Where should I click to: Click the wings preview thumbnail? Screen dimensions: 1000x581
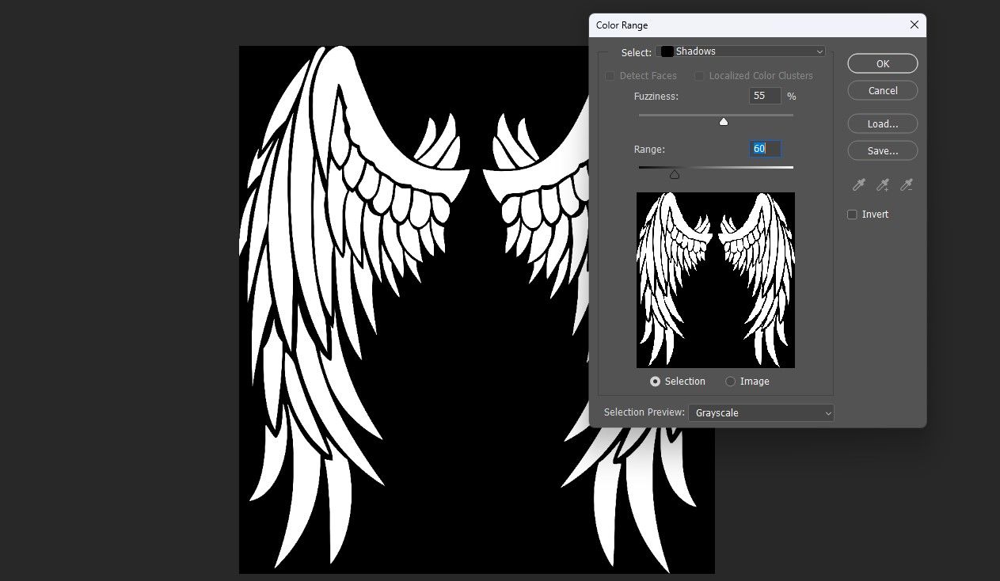tap(715, 279)
